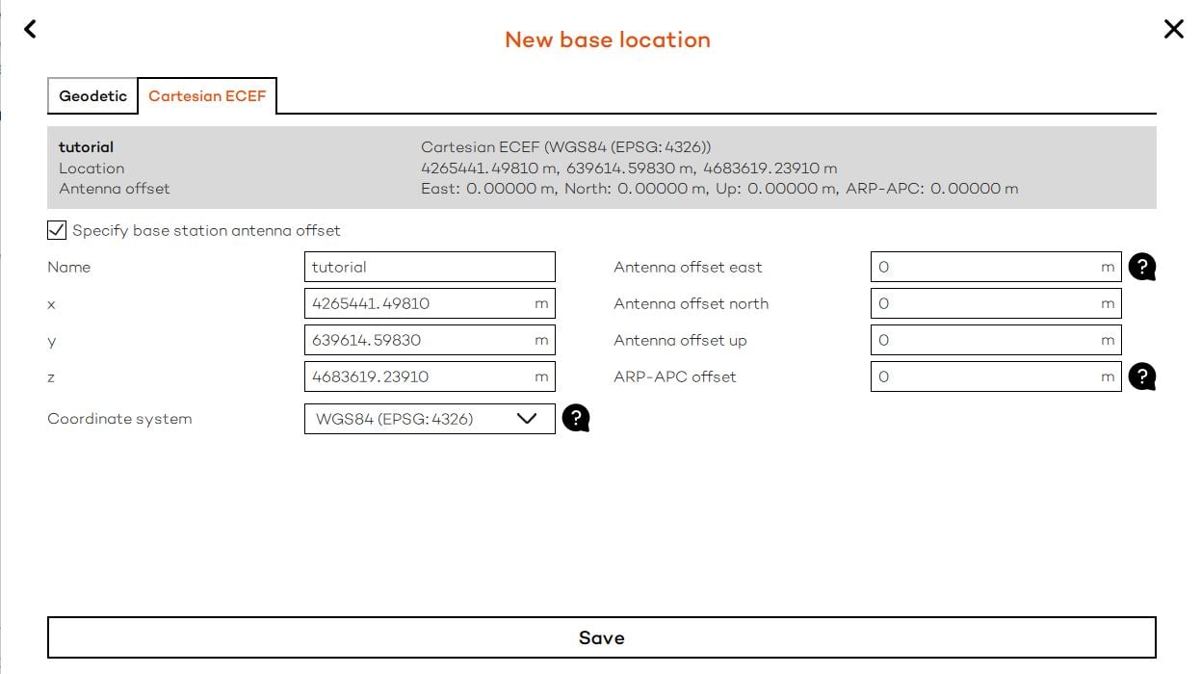Click the New base location title

pos(607,39)
